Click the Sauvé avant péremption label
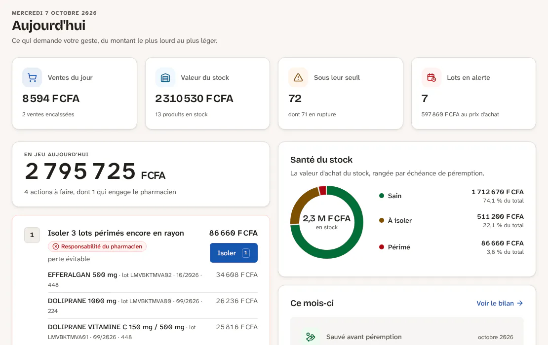Viewport: 548px width, 345px height. (364, 337)
